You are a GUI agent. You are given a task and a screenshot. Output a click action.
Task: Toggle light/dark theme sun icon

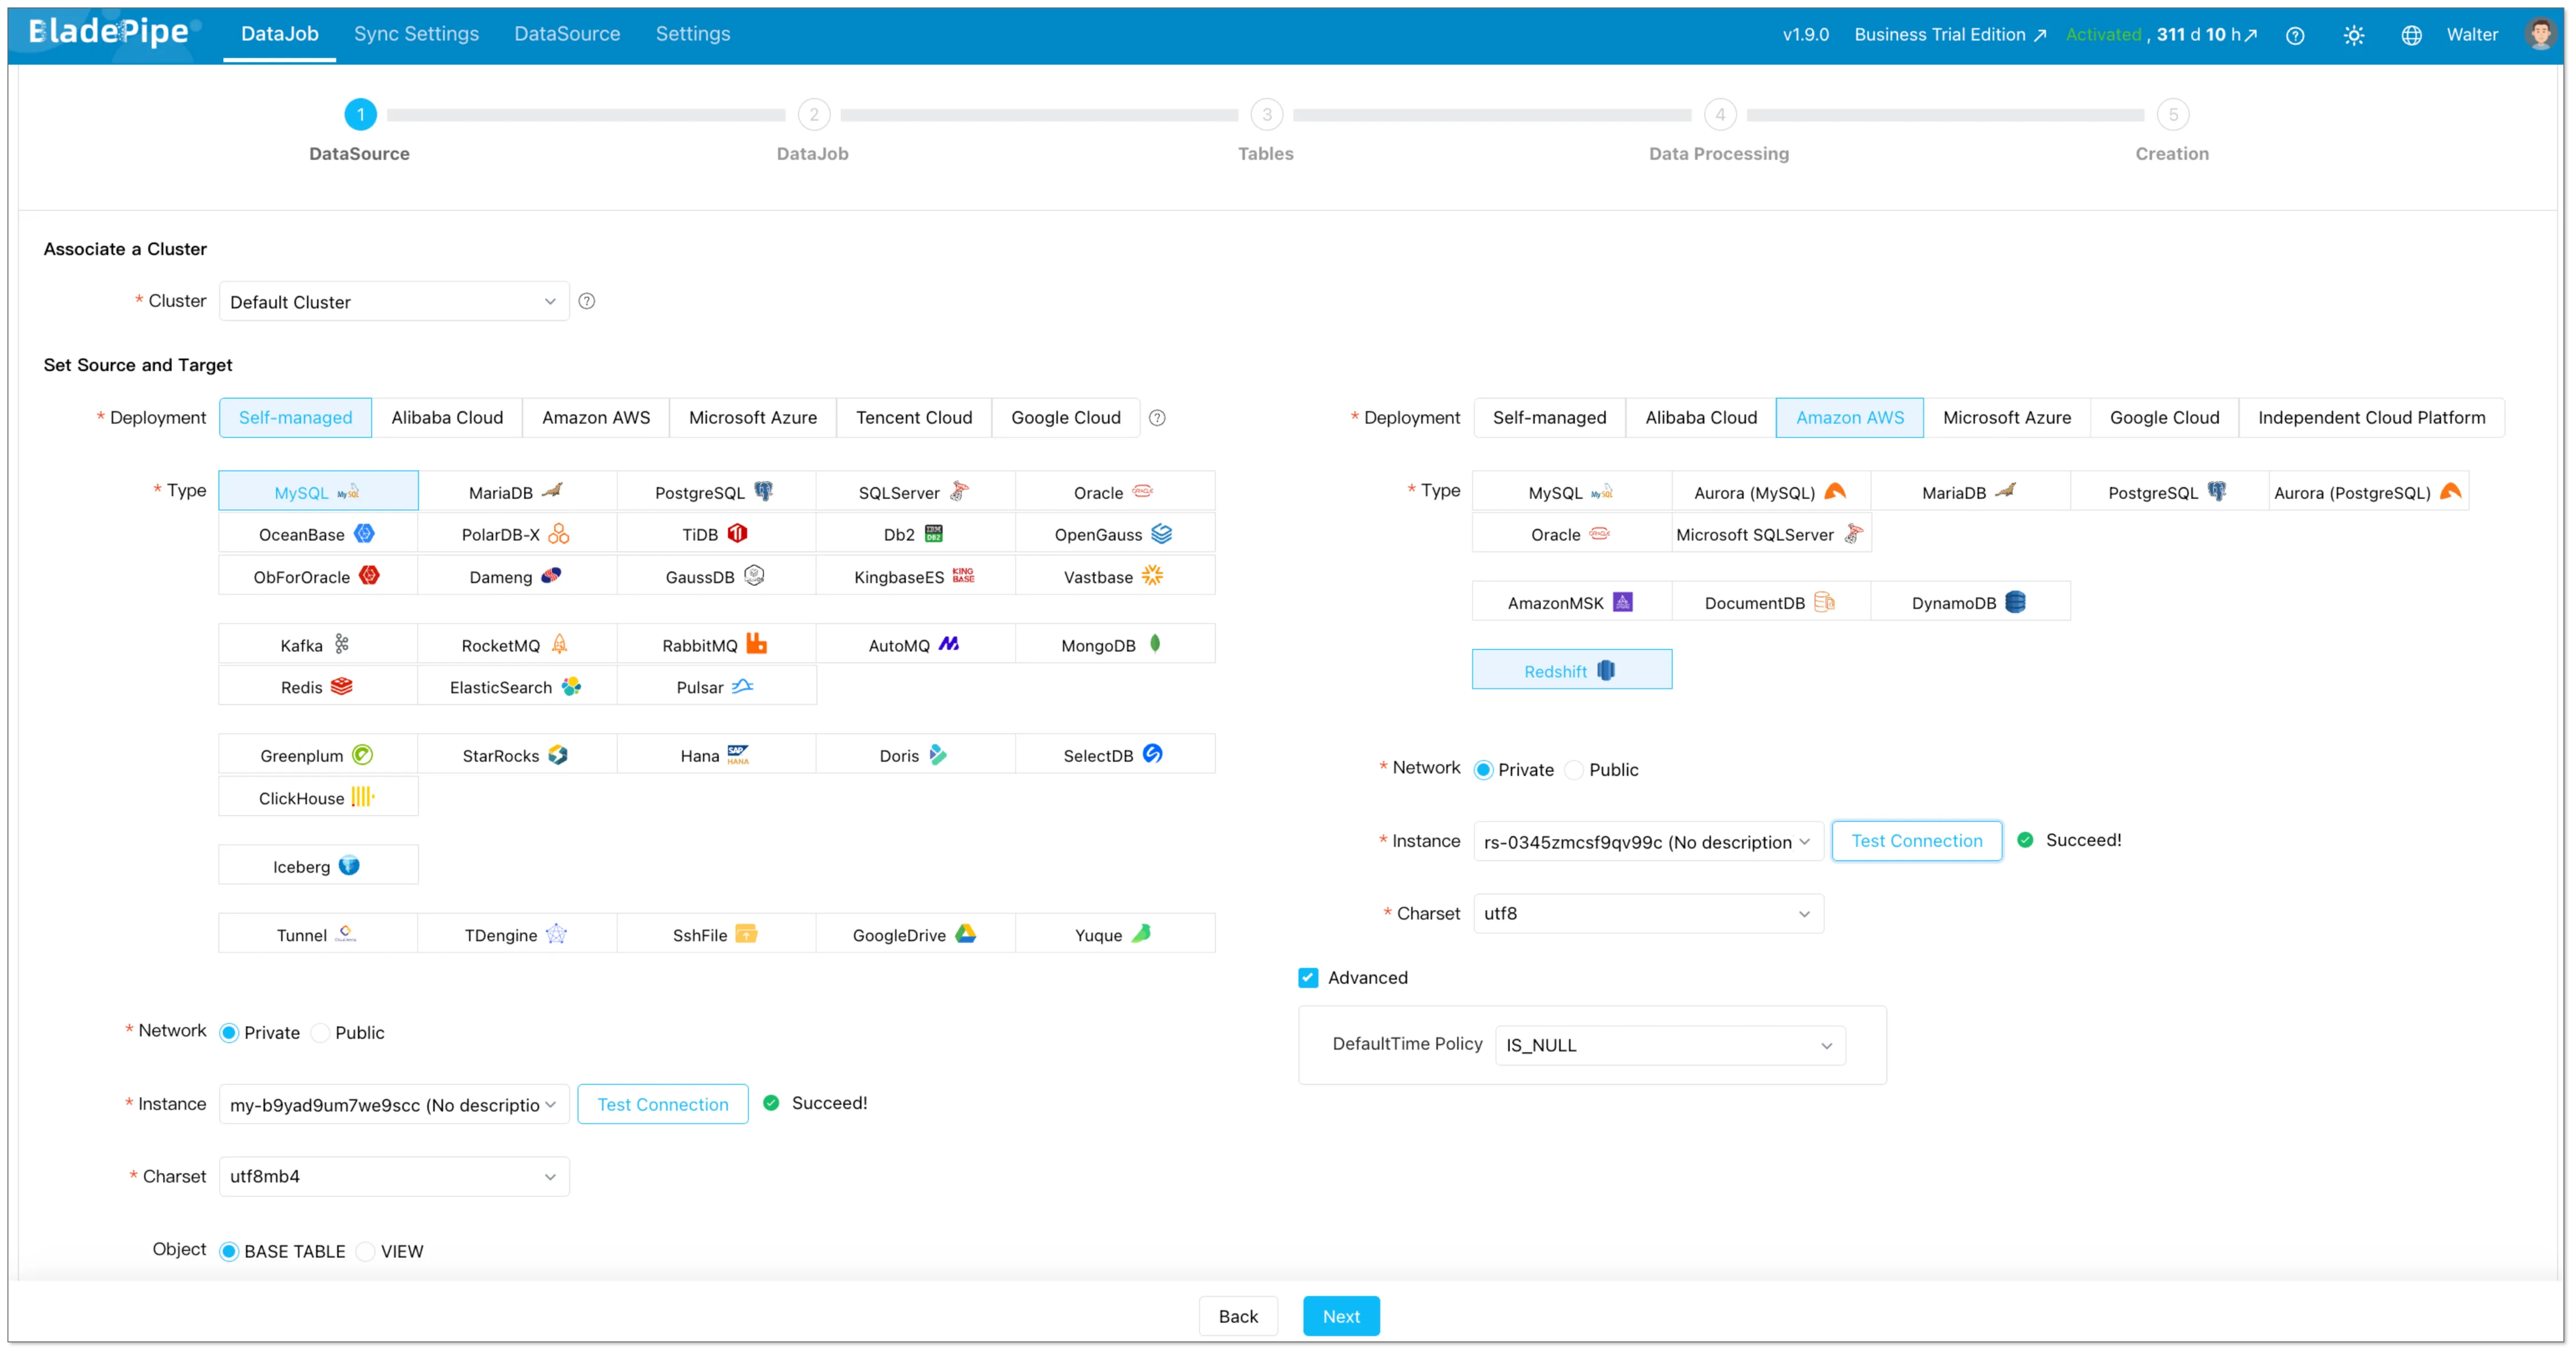click(x=2353, y=35)
